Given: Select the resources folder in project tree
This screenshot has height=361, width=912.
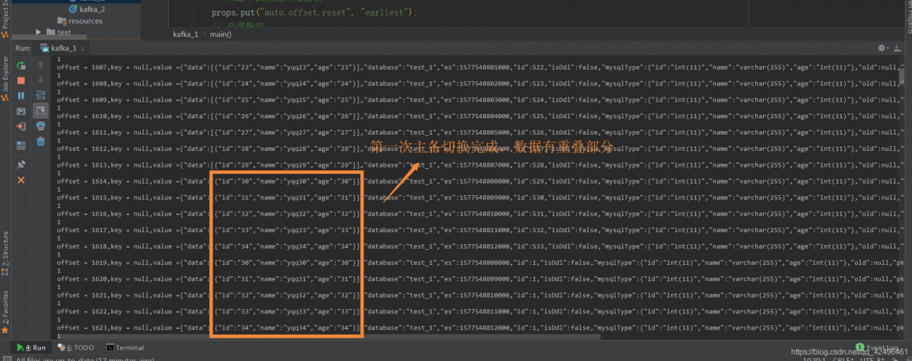Looking at the screenshot, I should point(80,21).
